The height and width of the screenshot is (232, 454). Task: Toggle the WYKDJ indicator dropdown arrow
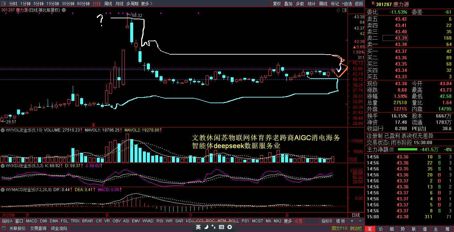[2, 165]
